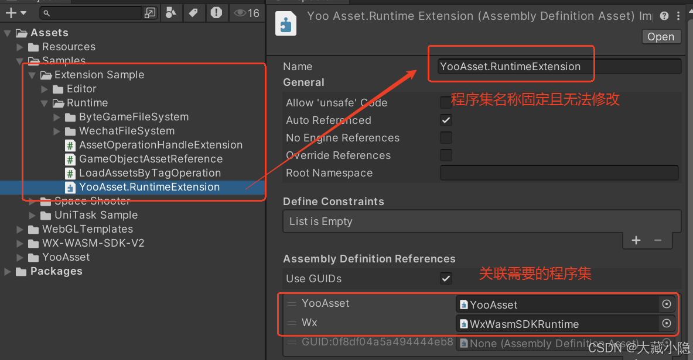Select the LoadAssetsByTagOperation script icon
This screenshot has width=693, height=360.
point(70,174)
